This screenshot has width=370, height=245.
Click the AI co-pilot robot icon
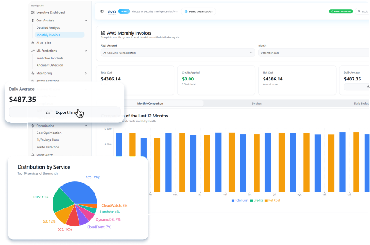click(32, 43)
